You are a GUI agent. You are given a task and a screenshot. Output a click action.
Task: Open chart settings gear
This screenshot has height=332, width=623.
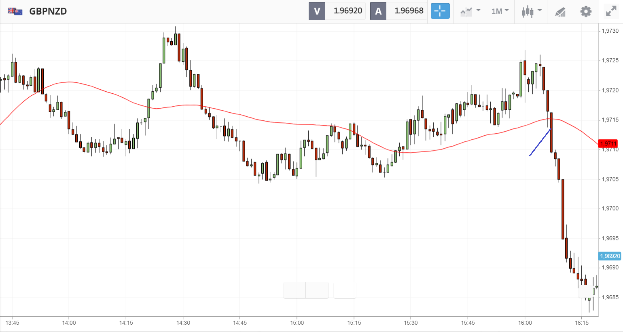[x=586, y=11]
